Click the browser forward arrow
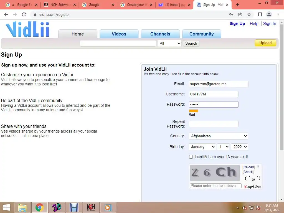The image size is (284, 213). 15,14
